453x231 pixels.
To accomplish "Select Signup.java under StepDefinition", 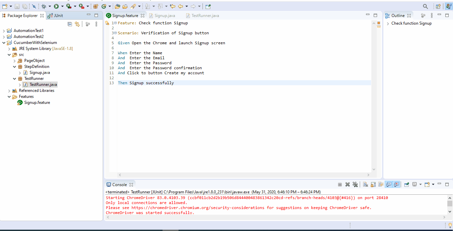I will (37, 73).
